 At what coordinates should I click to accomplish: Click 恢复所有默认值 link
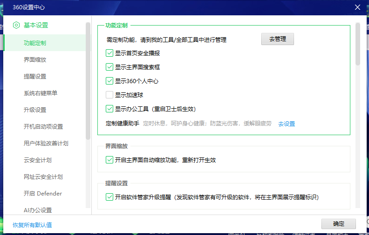pyautogui.click(x=32, y=225)
